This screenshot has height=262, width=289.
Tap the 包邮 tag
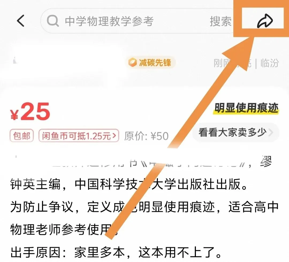coord(22,136)
